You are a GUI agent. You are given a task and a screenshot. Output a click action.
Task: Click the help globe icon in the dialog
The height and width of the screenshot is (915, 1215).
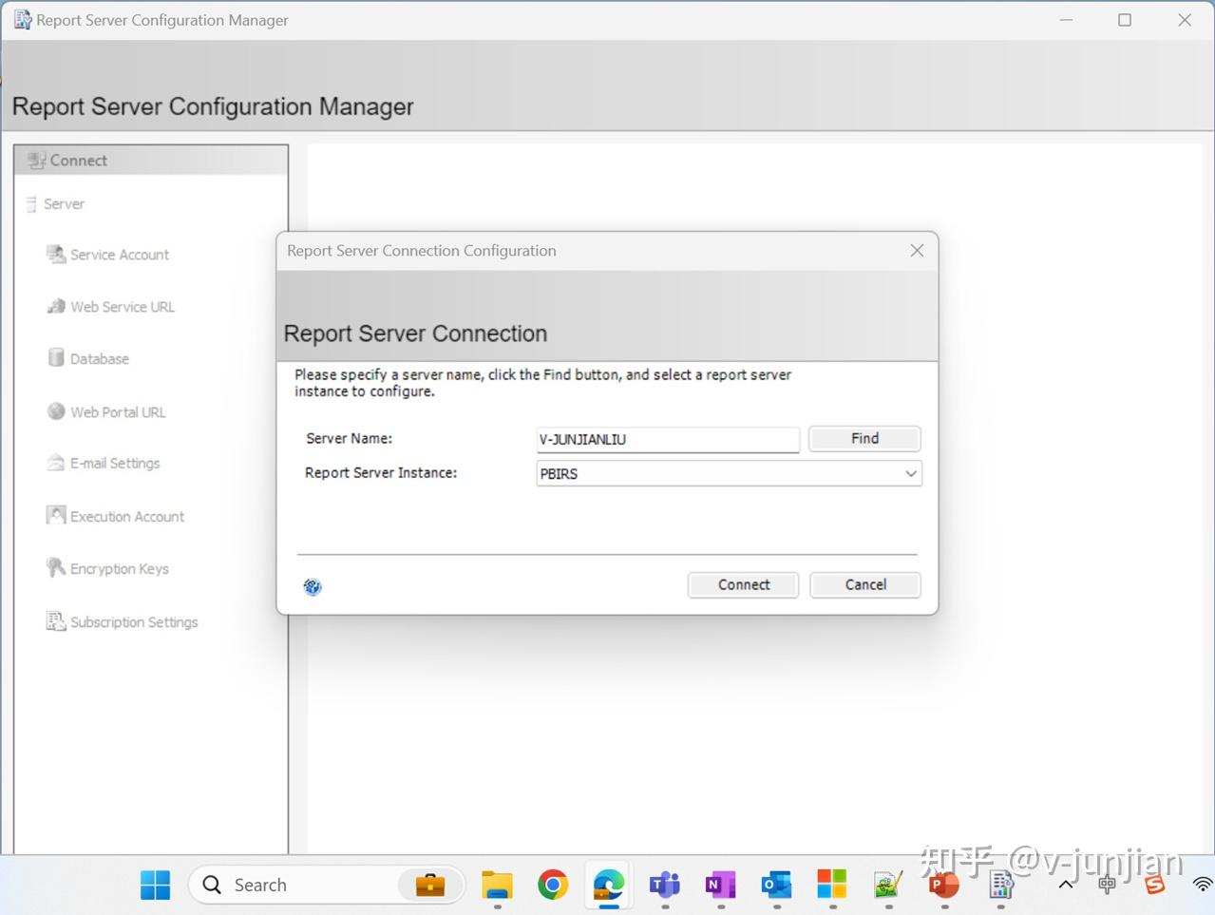pyautogui.click(x=313, y=586)
